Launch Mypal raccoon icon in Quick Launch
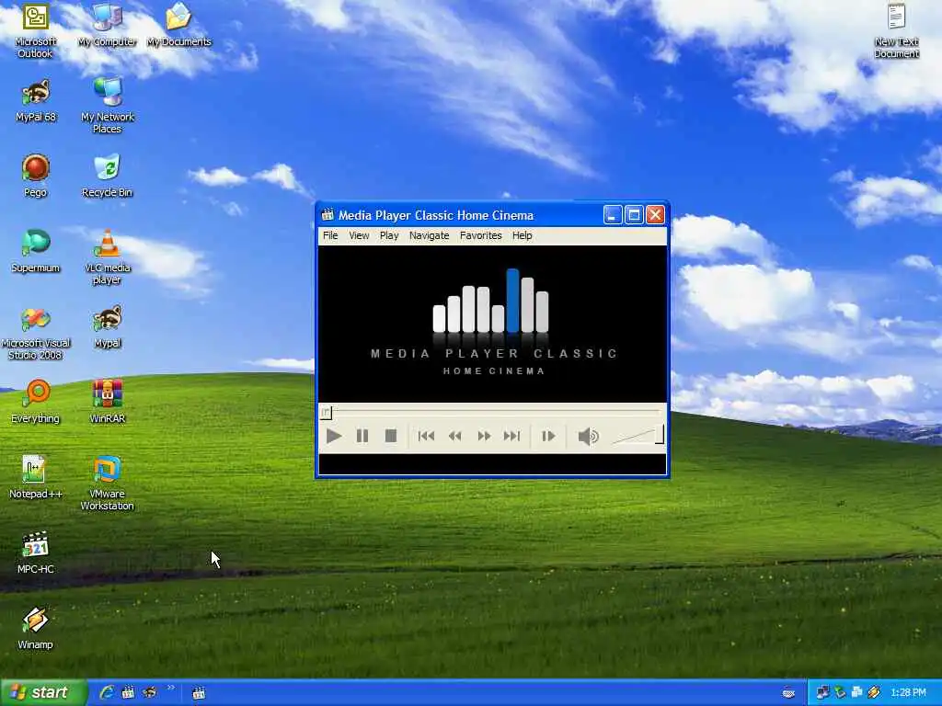This screenshot has height=706, width=942. coord(150,692)
